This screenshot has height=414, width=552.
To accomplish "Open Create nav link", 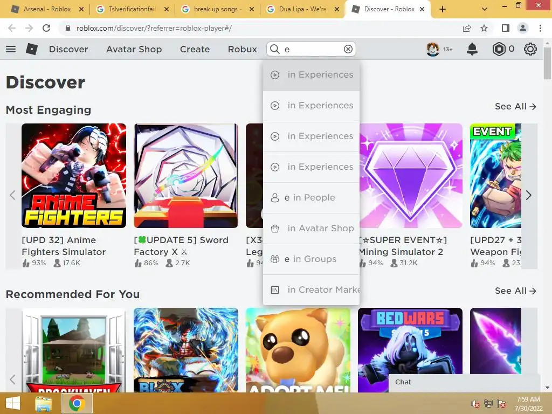I will click(x=195, y=49).
